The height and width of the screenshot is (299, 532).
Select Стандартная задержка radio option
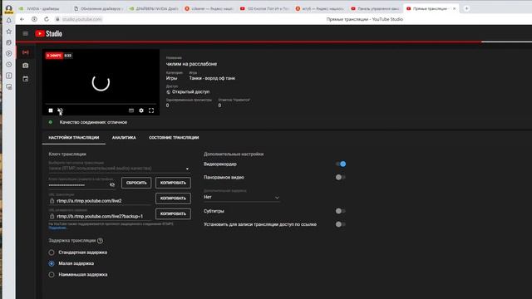pos(52,252)
